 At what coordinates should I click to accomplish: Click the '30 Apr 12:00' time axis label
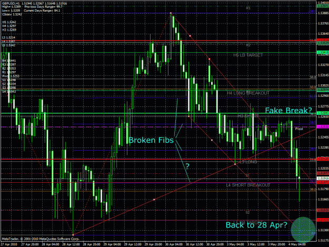pos(194,244)
